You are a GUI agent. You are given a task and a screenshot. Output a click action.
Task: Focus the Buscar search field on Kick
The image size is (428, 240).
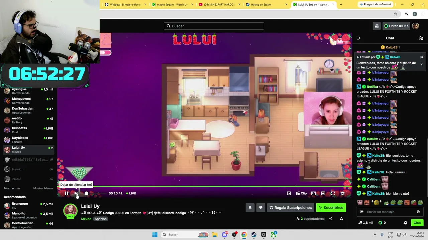(x=214, y=26)
